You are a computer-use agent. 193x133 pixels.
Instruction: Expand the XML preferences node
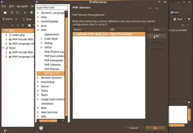[38, 117]
